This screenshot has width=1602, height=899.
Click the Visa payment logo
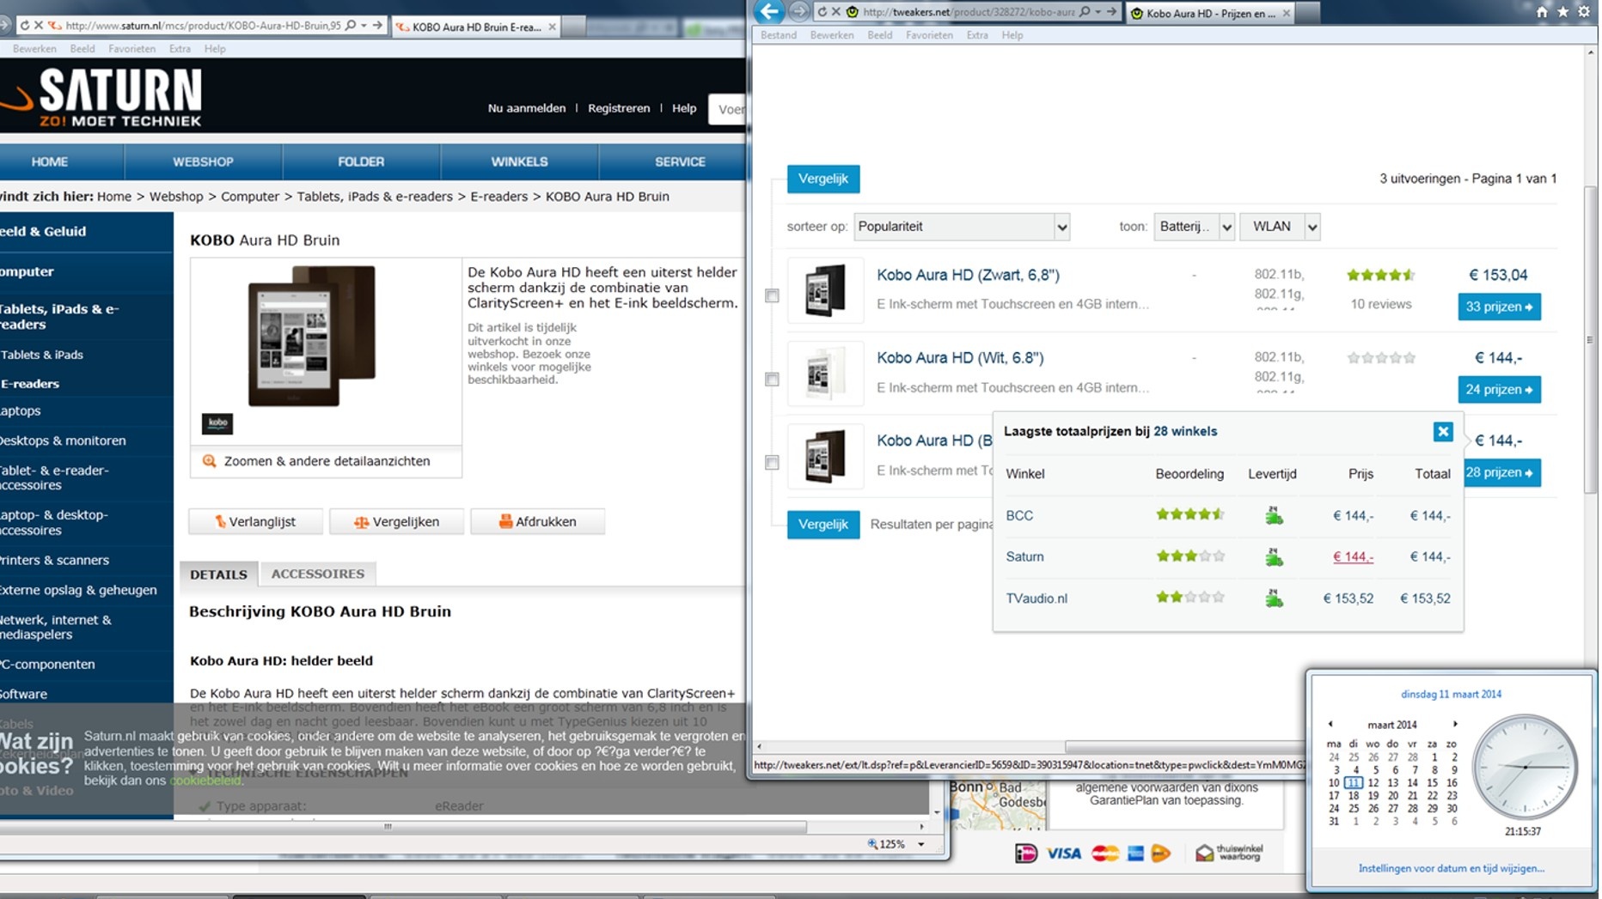1063,853
